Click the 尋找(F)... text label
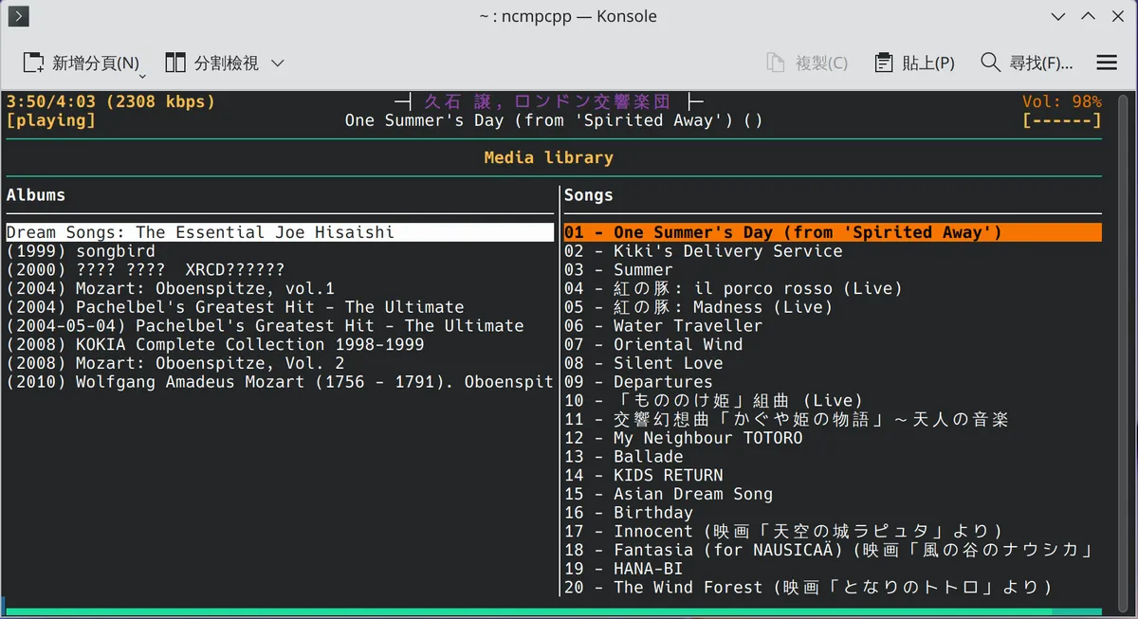The height and width of the screenshot is (619, 1138). [1041, 64]
